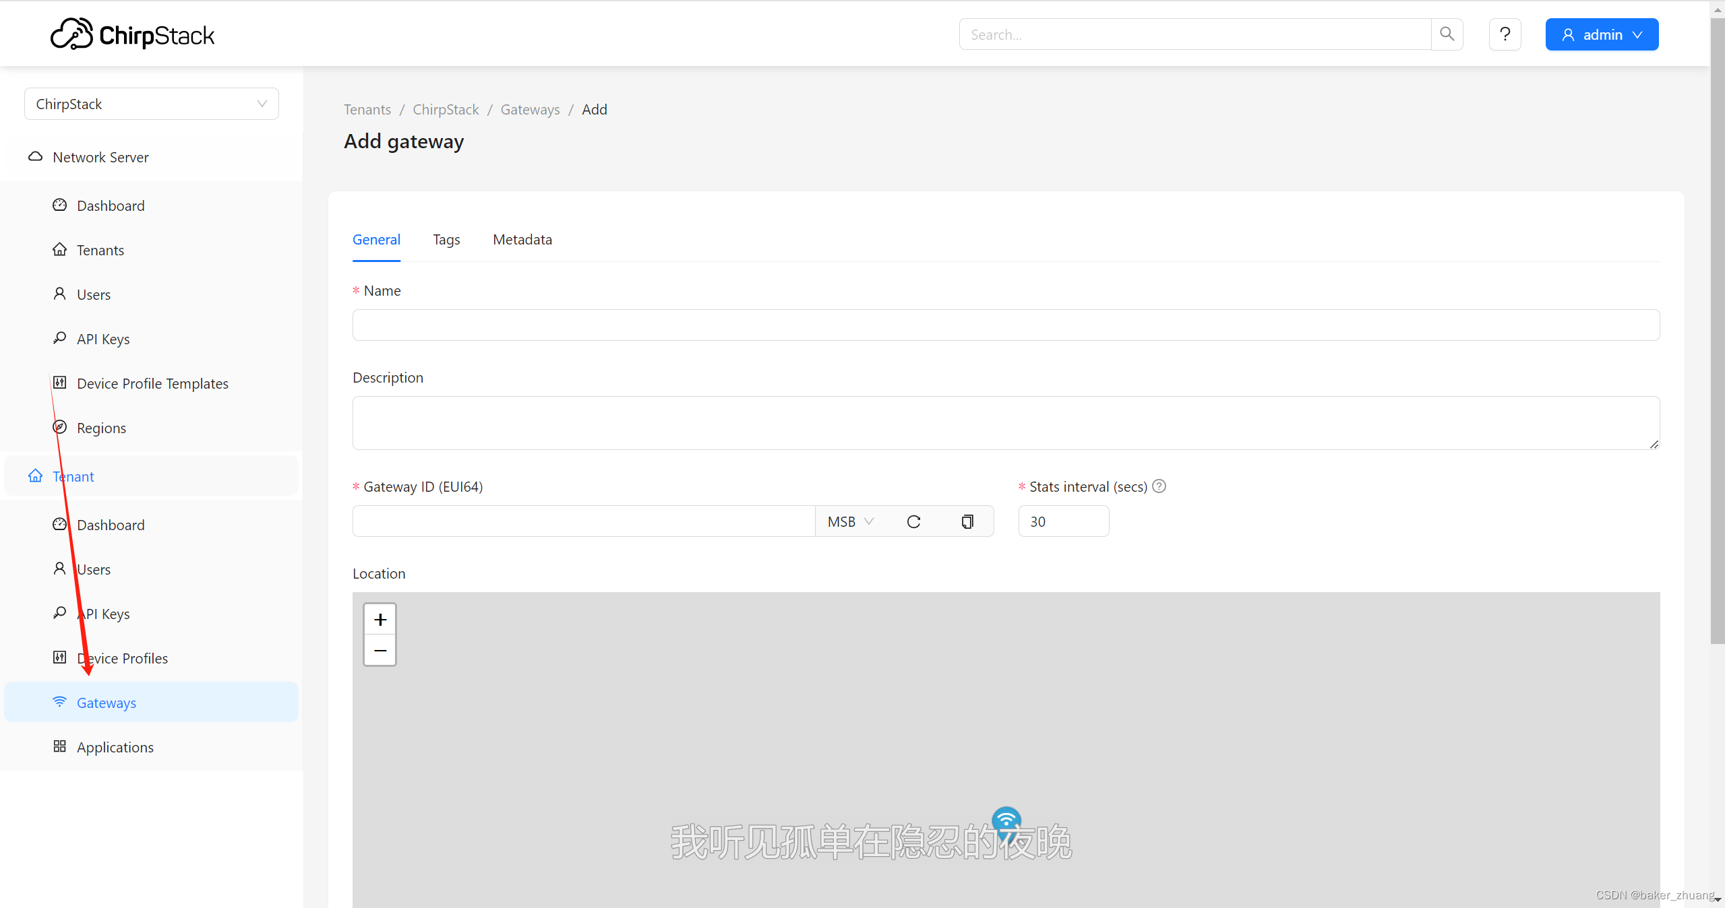Switch to the Tags tab
Viewport: 1725px width, 908px height.
point(446,240)
